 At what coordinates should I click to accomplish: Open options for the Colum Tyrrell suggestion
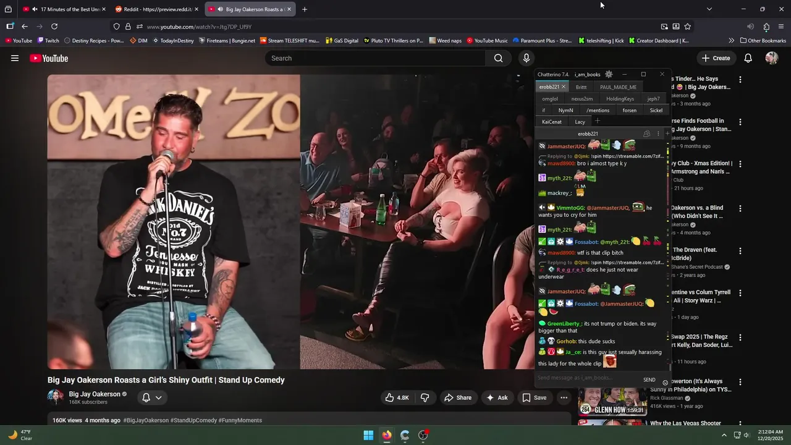[x=740, y=293]
